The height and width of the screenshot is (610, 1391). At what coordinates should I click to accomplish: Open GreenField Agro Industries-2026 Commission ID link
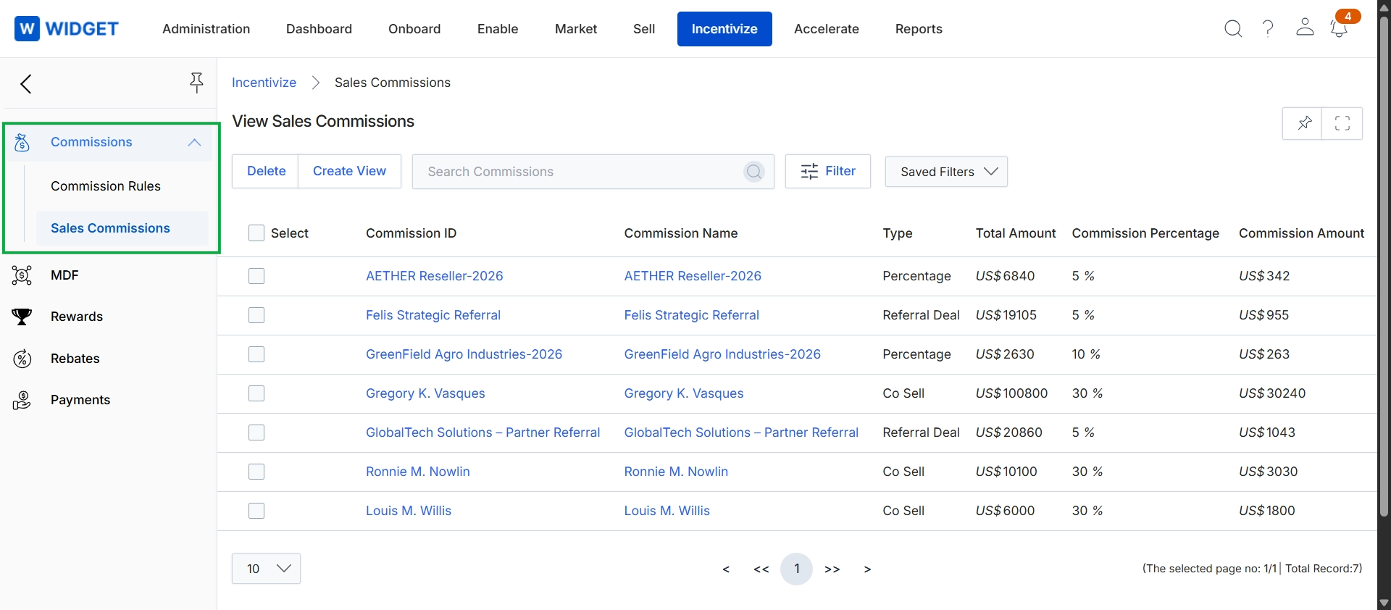(x=464, y=354)
